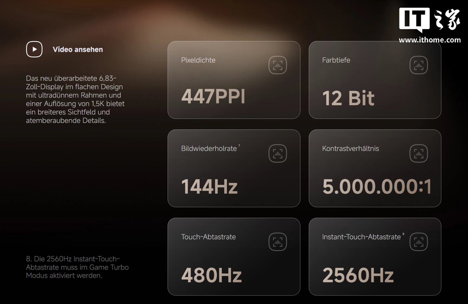Click the play video icon
468x304 pixels.
pos(34,49)
